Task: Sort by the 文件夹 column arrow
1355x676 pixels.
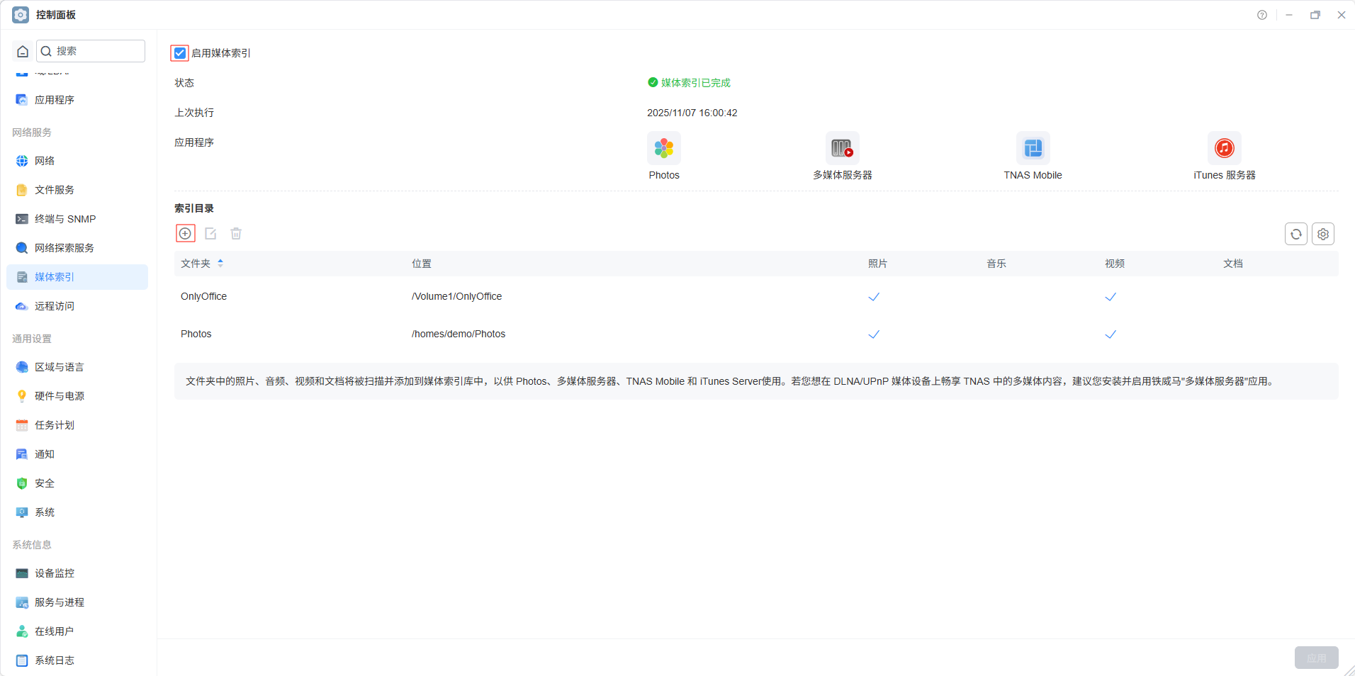Action: point(220,263)
